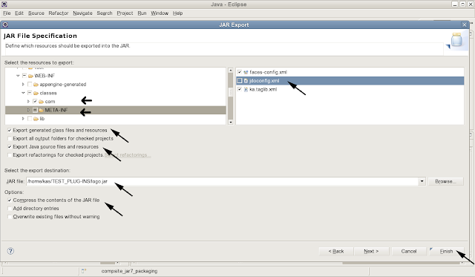Click the JAR jar image in the dialog banner
The image size is (475, 277).
click(456, 40)
